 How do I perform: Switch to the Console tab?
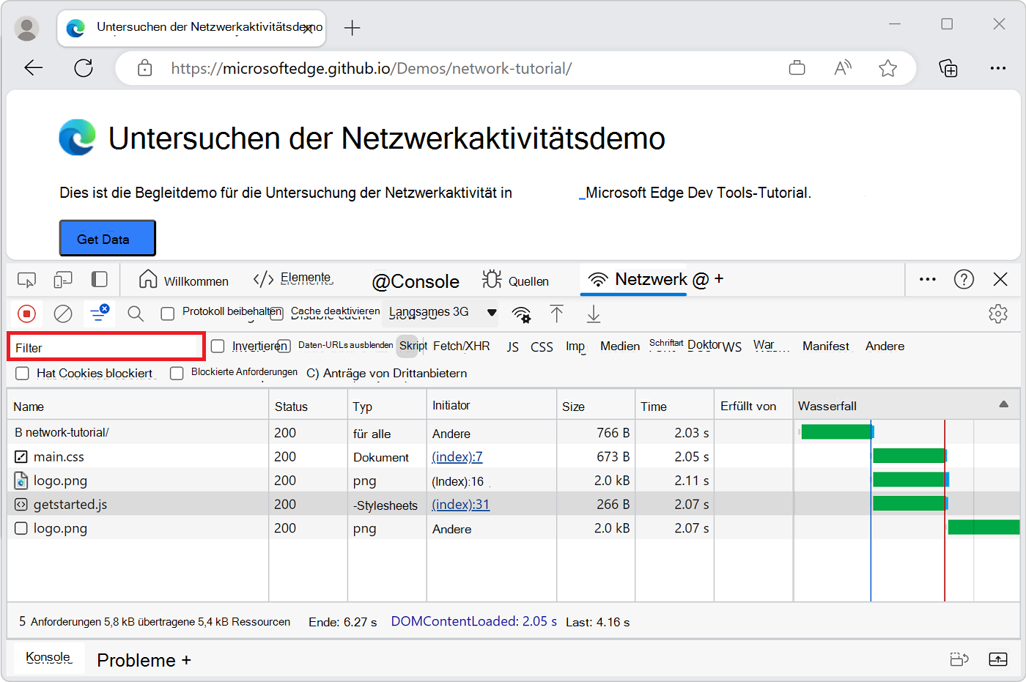tap(416, 281)
